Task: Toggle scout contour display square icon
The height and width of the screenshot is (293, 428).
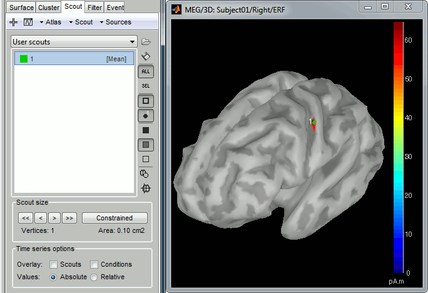Action: coord(146,101)
